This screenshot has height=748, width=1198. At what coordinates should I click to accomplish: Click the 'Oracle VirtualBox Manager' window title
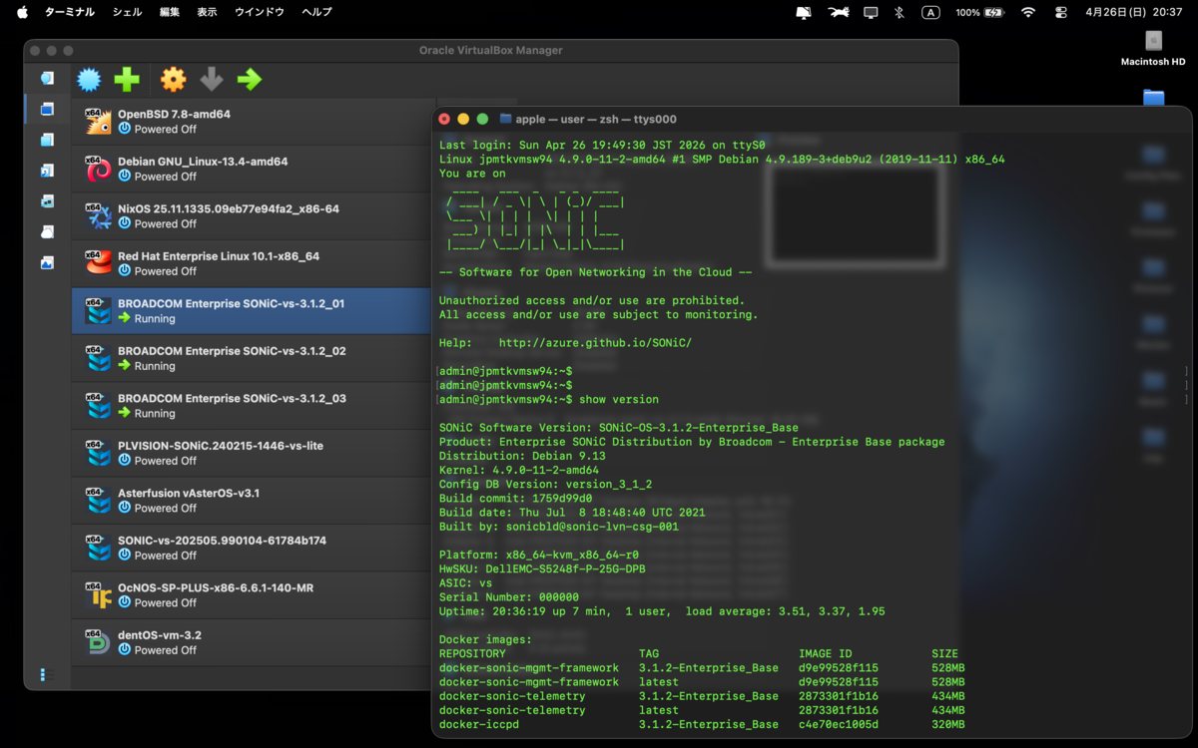tap(491, 50)
